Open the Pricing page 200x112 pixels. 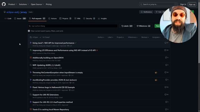49,4
